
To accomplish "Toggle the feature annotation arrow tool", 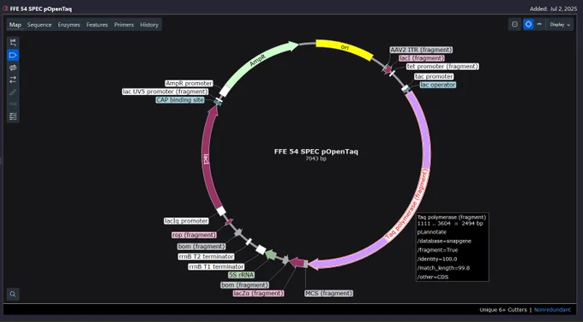I will point(13,55).
